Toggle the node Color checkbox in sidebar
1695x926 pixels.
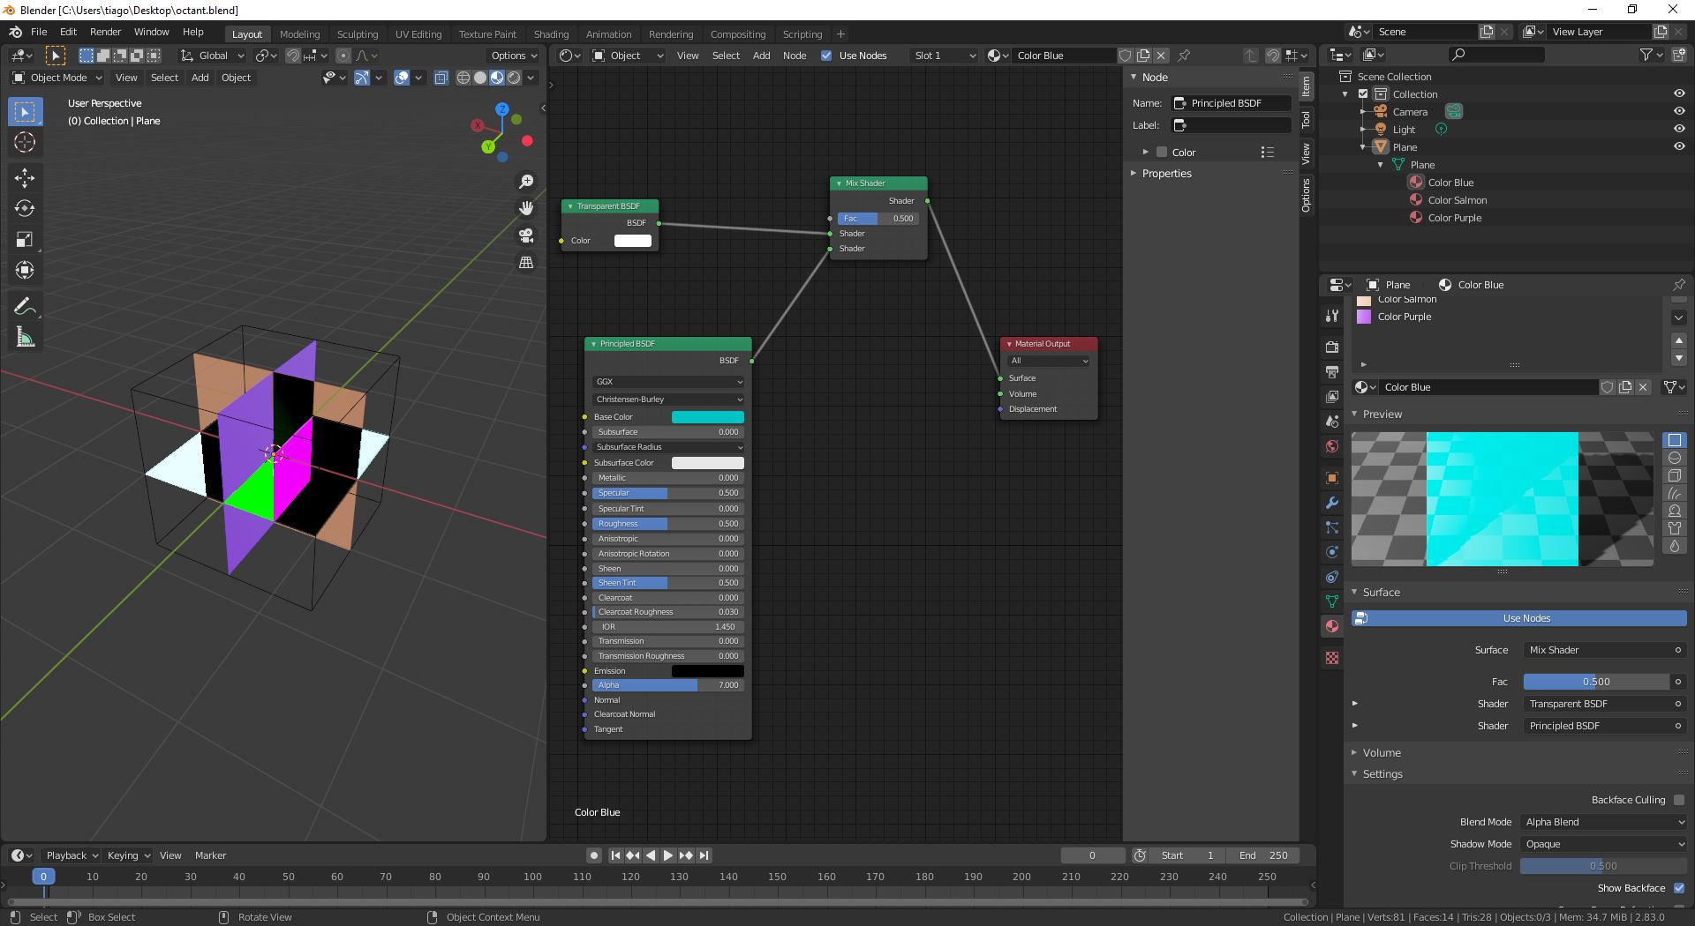click(1162, 153)
